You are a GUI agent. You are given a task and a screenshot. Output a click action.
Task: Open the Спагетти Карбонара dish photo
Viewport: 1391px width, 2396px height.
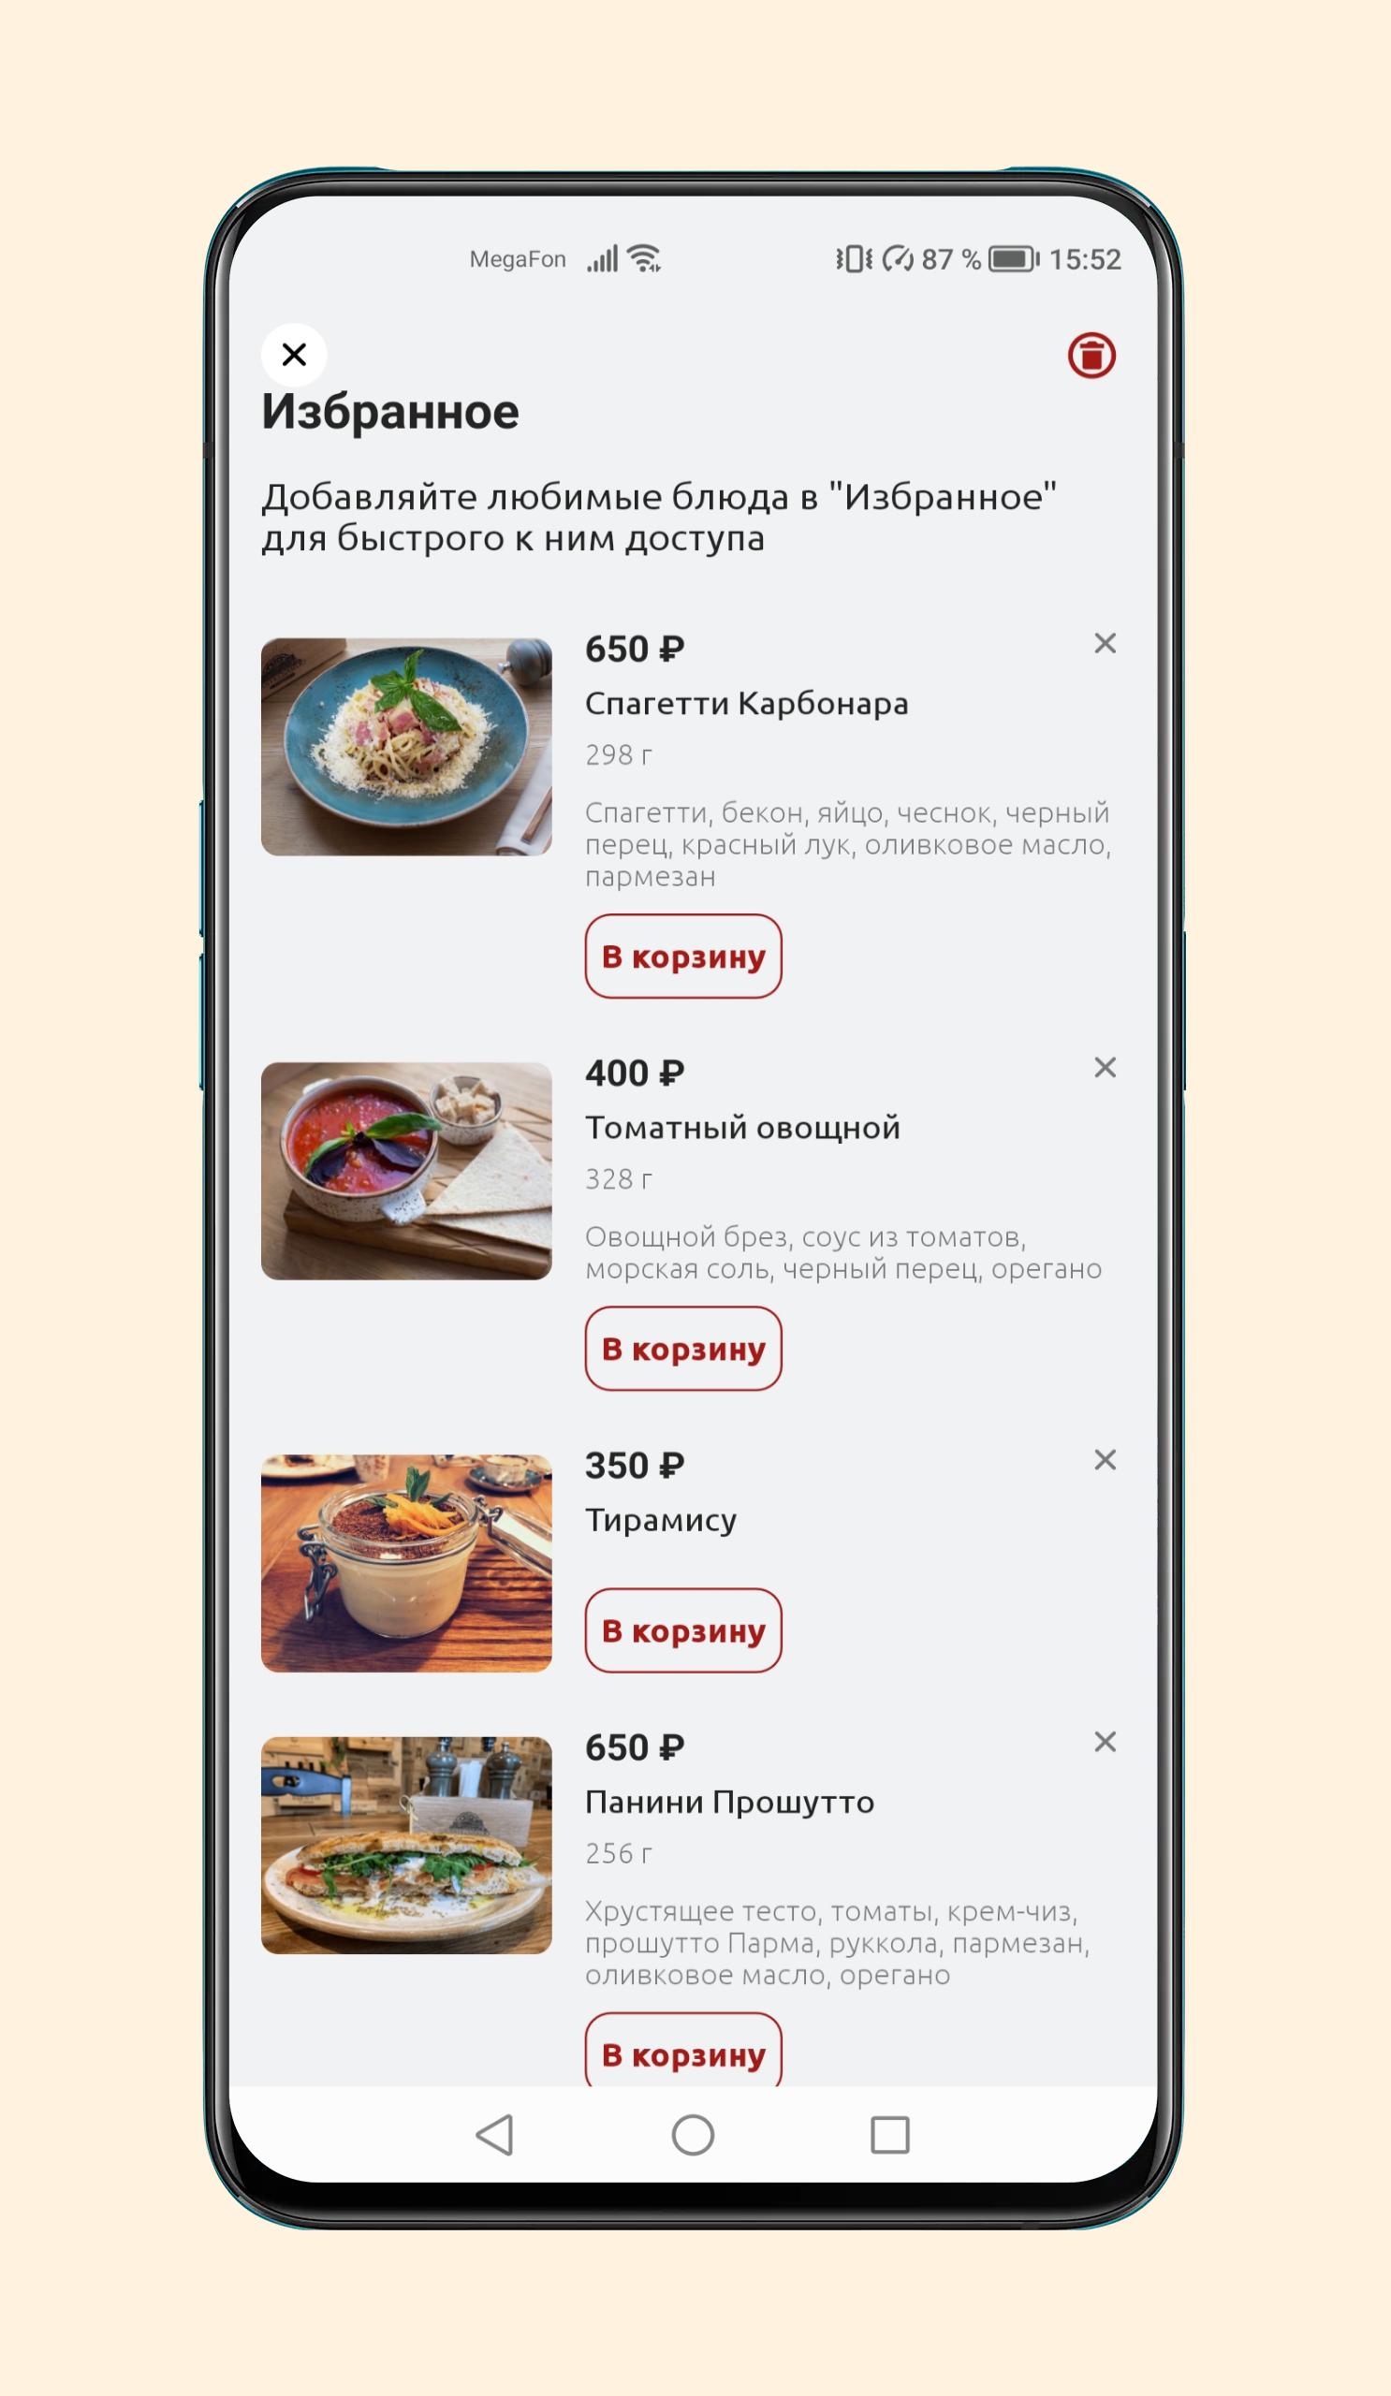(x=406, y=747)
